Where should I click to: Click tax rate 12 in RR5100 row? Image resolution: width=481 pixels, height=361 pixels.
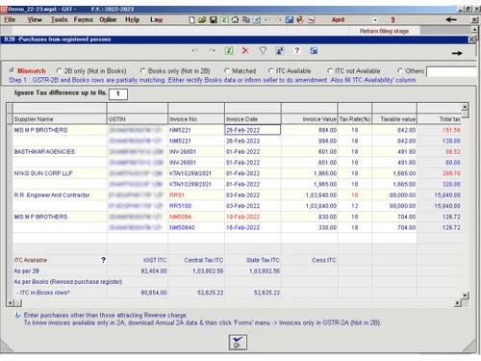(x=354, y=206)
